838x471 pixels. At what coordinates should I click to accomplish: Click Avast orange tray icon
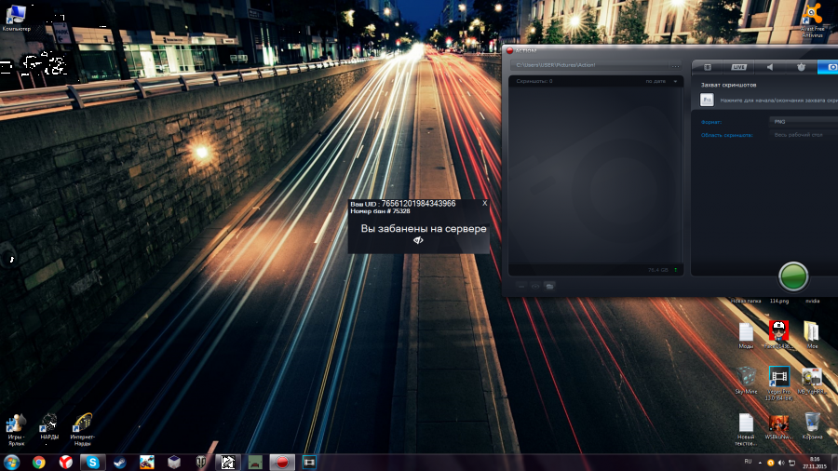pyautogui.click(x=770, y=463)
